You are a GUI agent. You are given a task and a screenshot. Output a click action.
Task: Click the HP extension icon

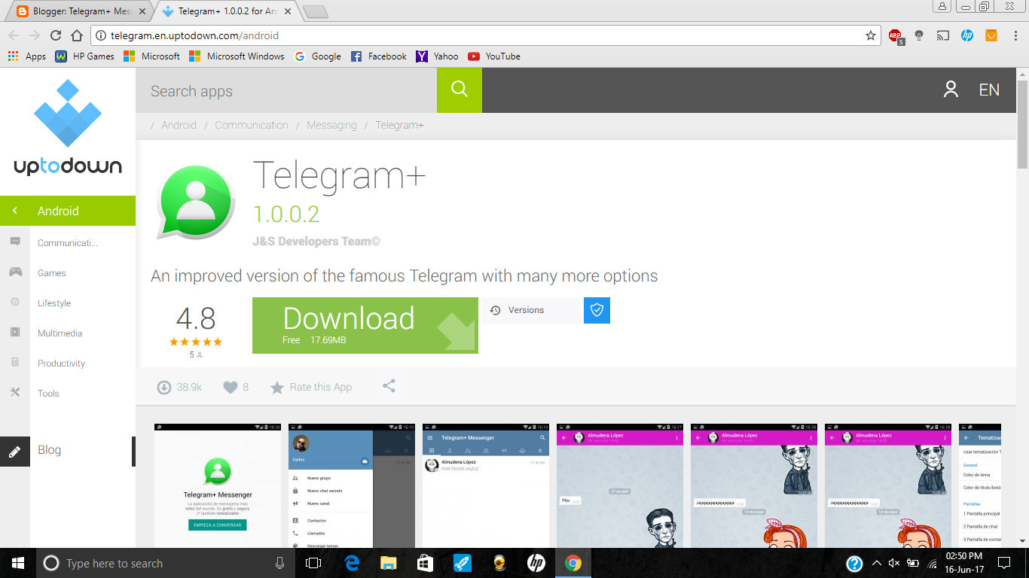[967, 35]
